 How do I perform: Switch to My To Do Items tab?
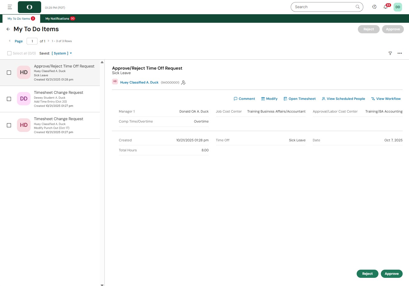pyautogui.click(x=21, y=18)
